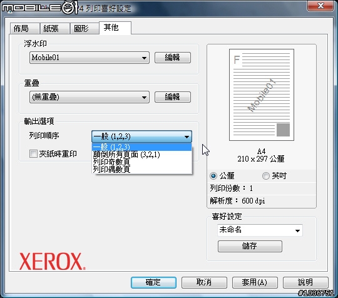Click the 套用(A) button
This screenshot has width=338, height=298.
(x=255, y=282)
